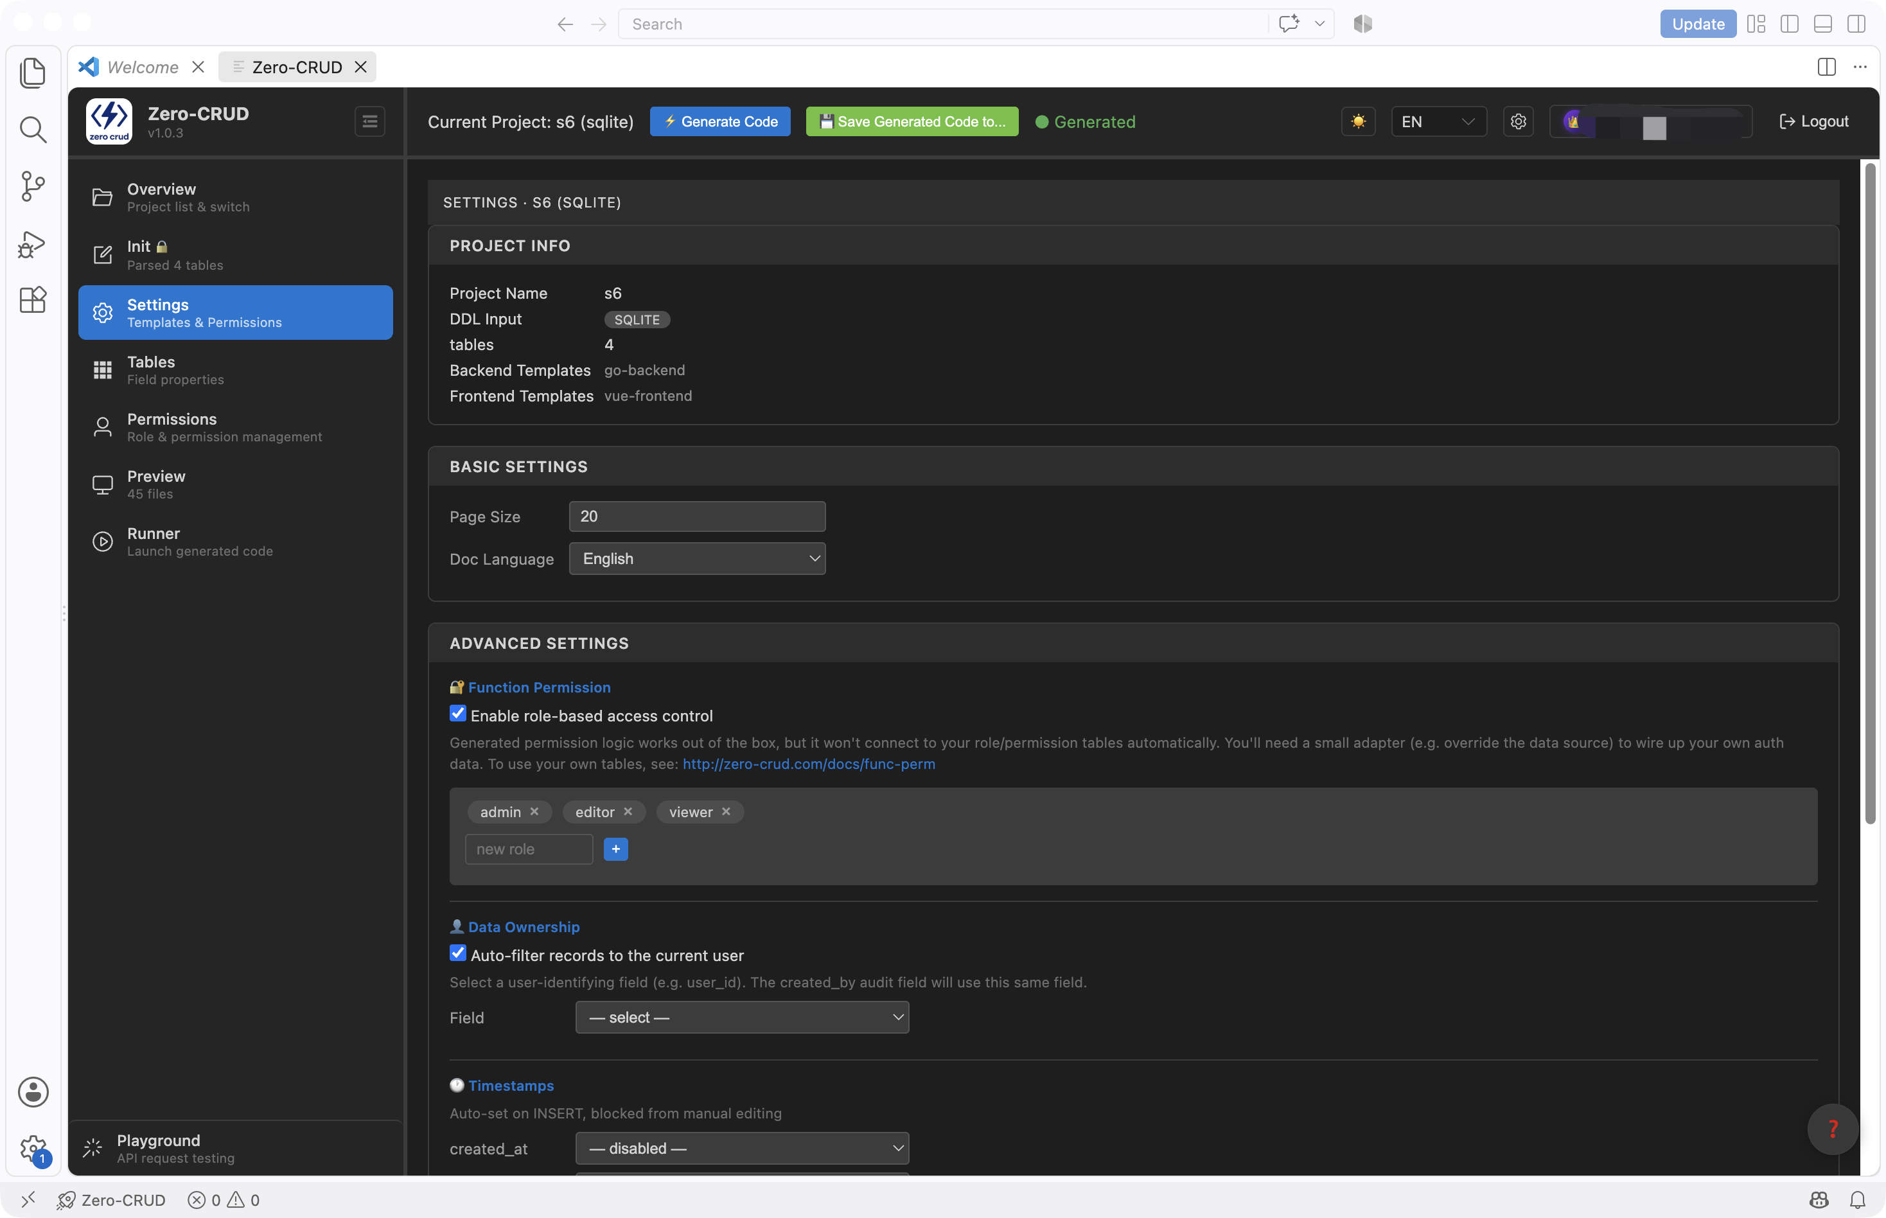Click the red question mark help button

pyautogui.click(x=1832, y=1129)
